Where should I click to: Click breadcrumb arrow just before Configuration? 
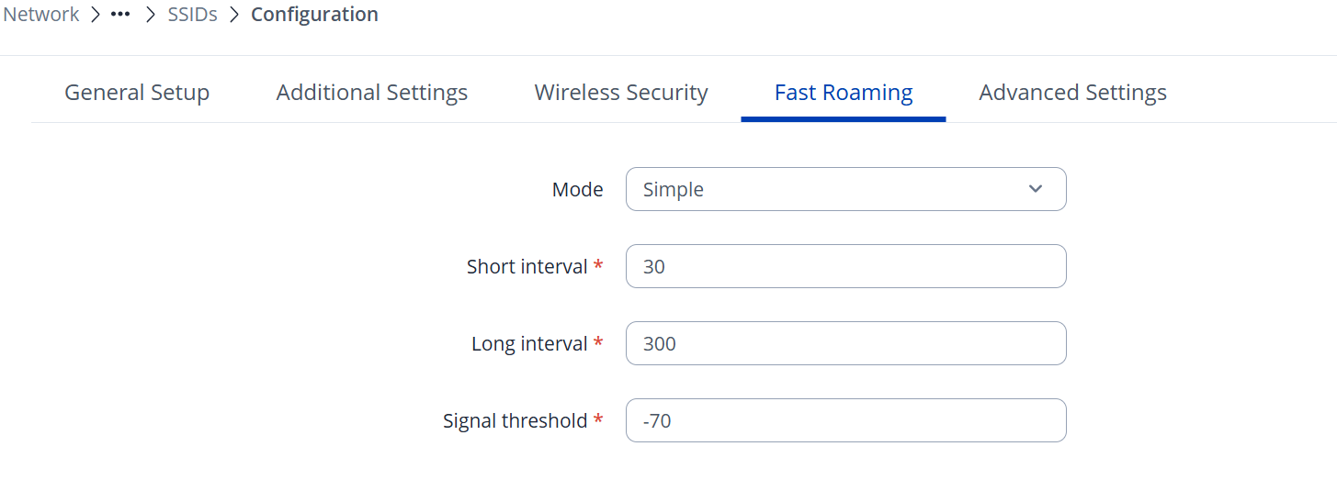[234, 16]
